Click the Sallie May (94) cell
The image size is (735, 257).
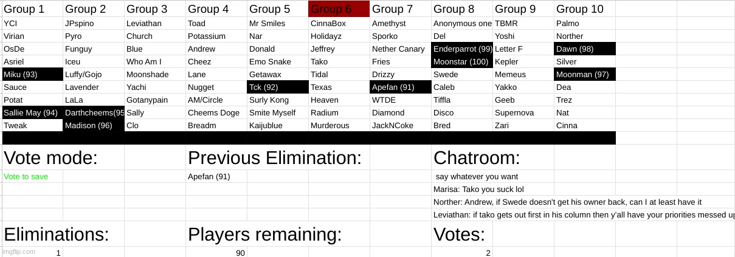pyautogui.click(x=32, y=112)
